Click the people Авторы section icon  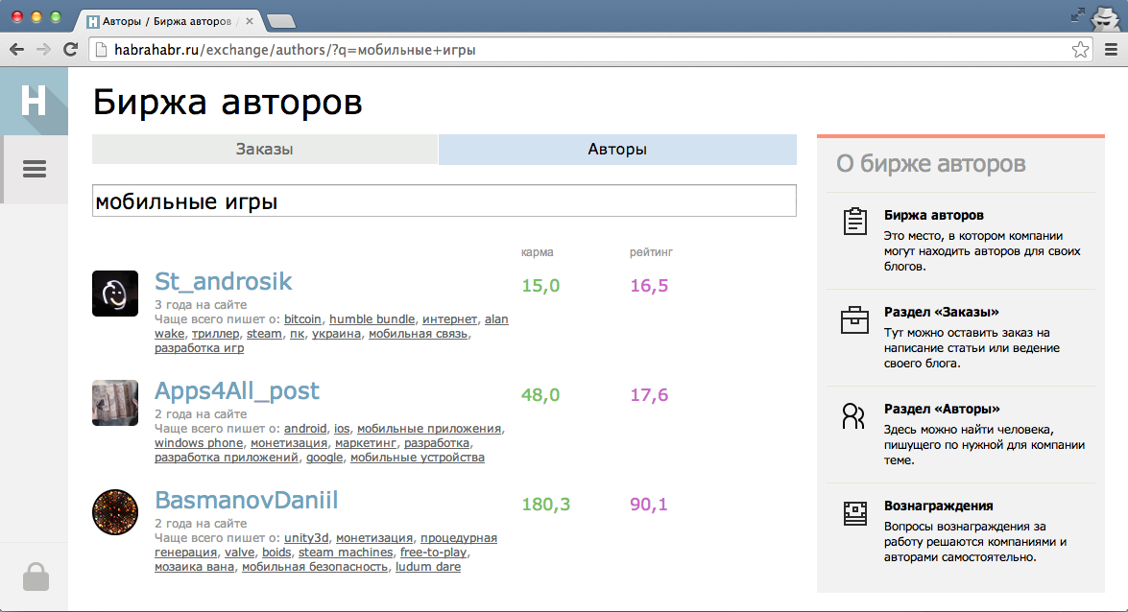853,416
